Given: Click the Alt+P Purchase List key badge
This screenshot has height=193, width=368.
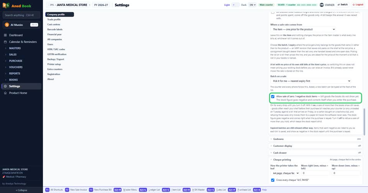Looking at the screenshot, I should [x=232, y=190].
